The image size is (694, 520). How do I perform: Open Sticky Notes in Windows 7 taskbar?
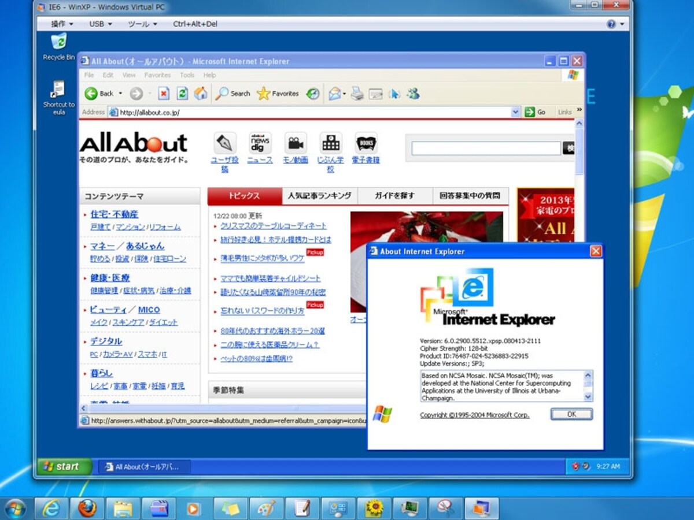tap(231, 508)
